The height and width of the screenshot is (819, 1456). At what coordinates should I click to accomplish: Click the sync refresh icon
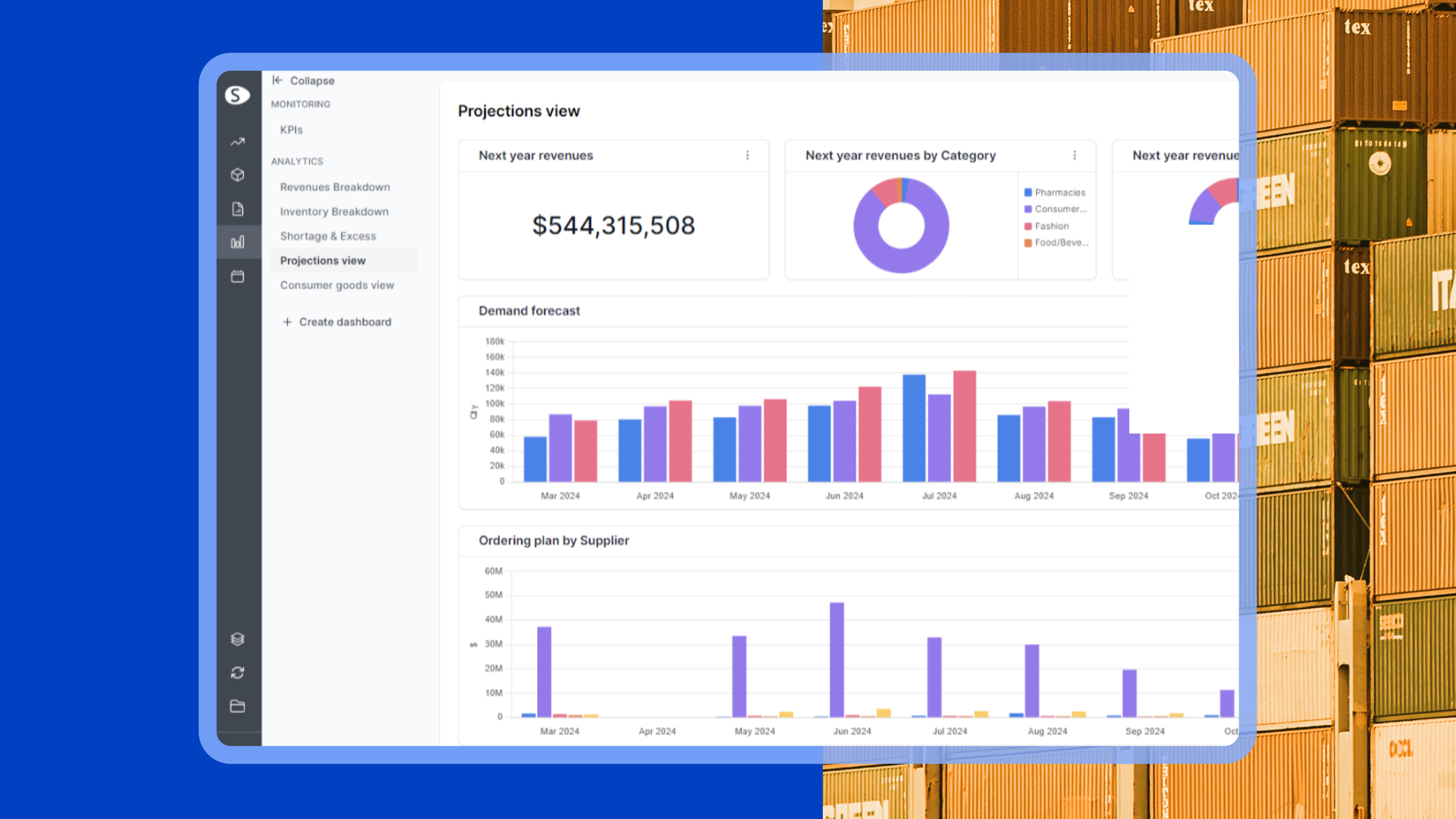237,673
